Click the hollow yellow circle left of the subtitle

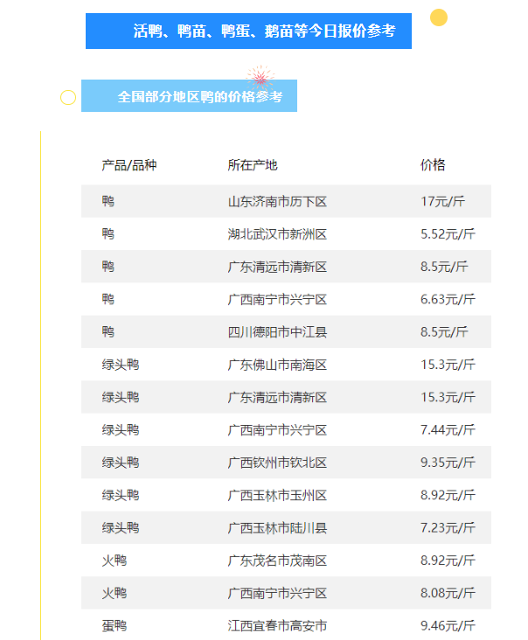(x=68, y=97)
